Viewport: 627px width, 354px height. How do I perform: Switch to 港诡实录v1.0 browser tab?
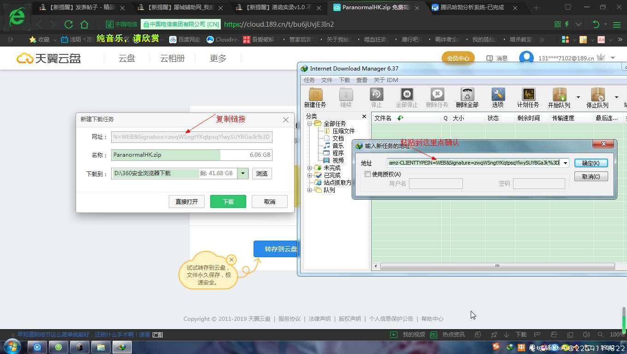coord(279,7)
